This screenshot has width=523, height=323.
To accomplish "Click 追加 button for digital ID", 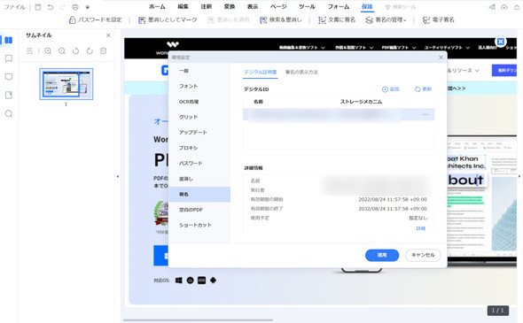I will [x=391, y=89].
